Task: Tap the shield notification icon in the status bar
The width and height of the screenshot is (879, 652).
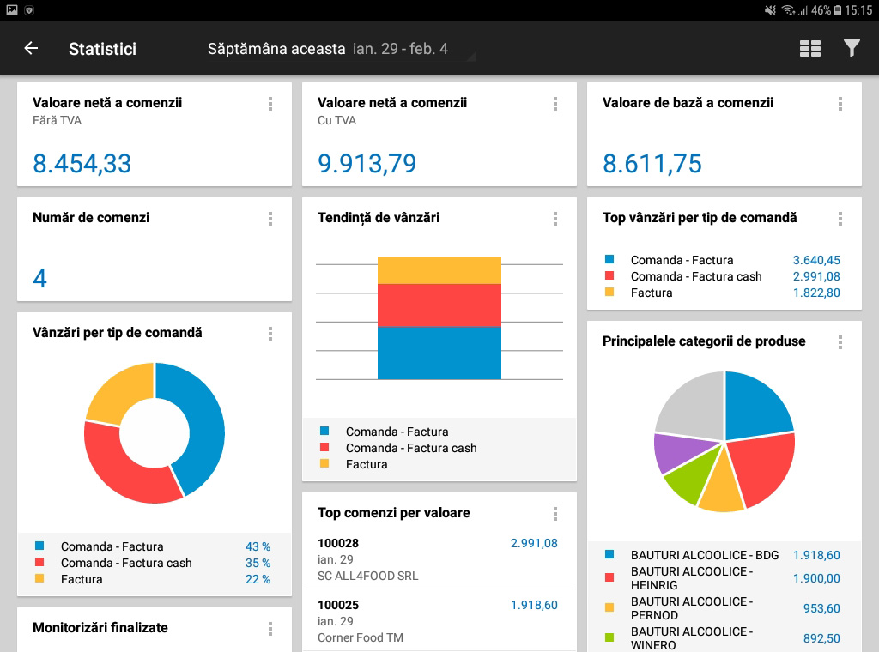Action: pyautogui.click(x=29, y=10)
